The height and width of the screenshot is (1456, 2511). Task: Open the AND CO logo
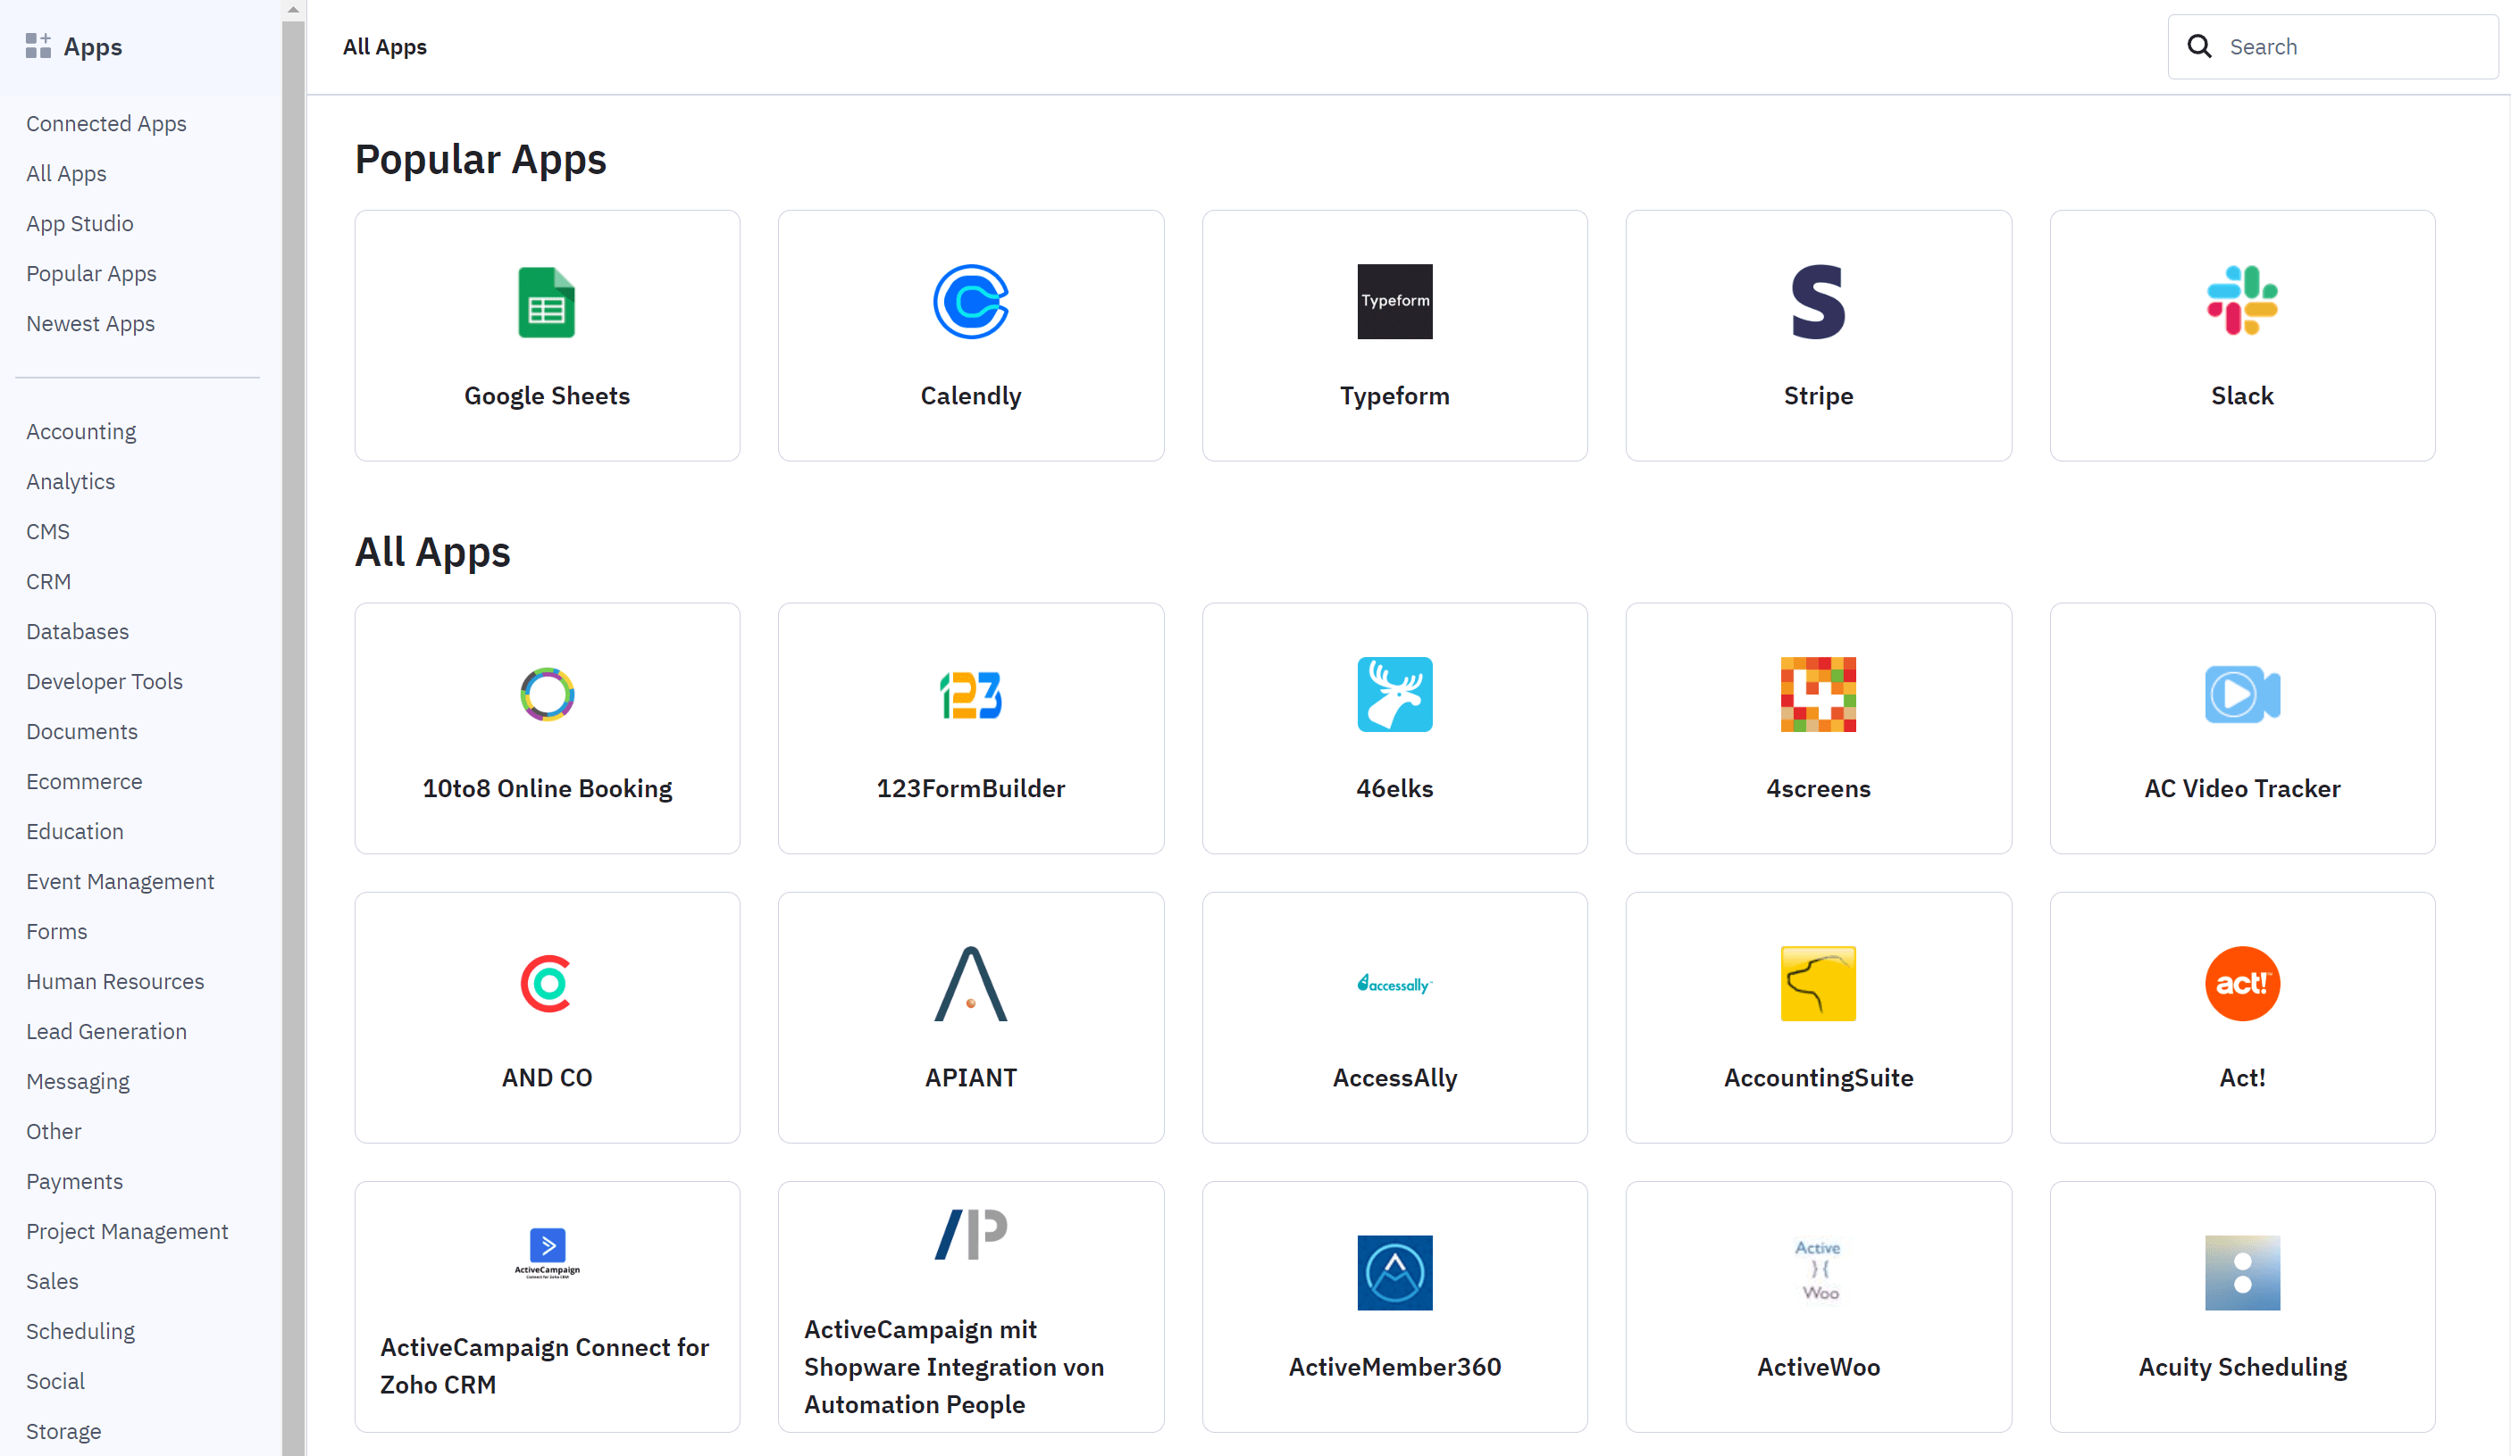[547, 983]
